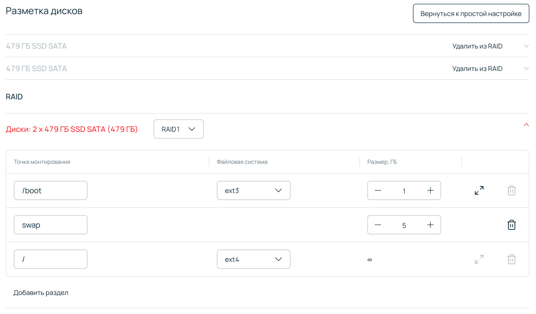
Task: Expand the second 479 ГБ SSD SATA disk
Action: (x=526, y=69)
